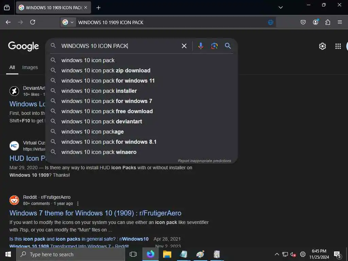The image size is (348, 261).
Task: Choose suggestion 'windows 10 icon package'
Action: point(142,132)
